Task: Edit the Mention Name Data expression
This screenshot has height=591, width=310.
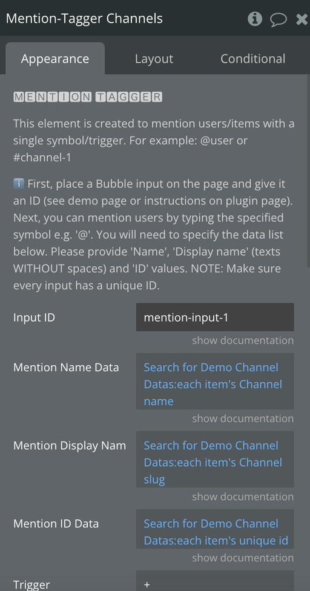Action: click(215, 381)
